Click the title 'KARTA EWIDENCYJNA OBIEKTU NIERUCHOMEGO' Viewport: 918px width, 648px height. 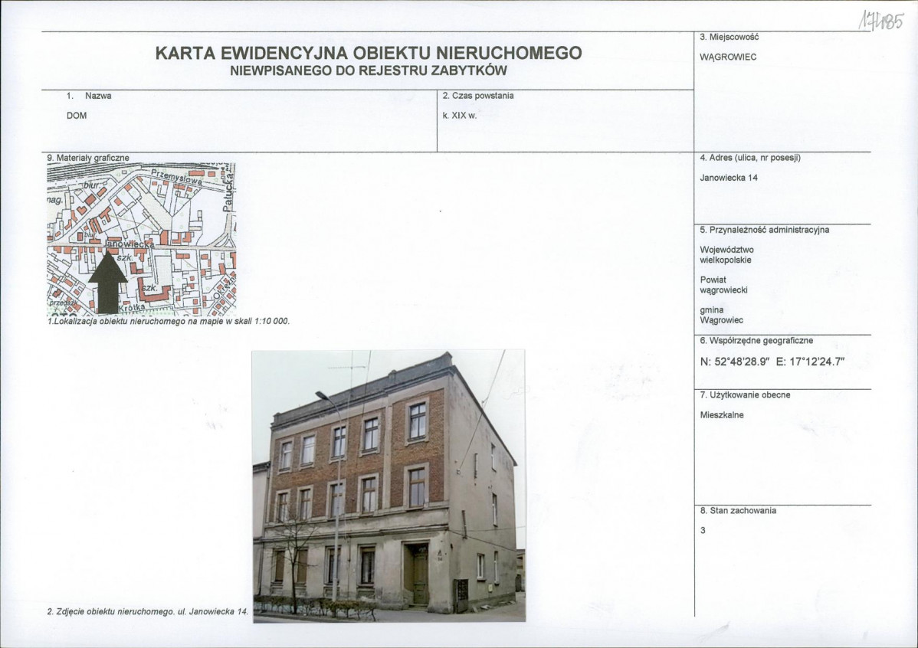pos(369,54)
